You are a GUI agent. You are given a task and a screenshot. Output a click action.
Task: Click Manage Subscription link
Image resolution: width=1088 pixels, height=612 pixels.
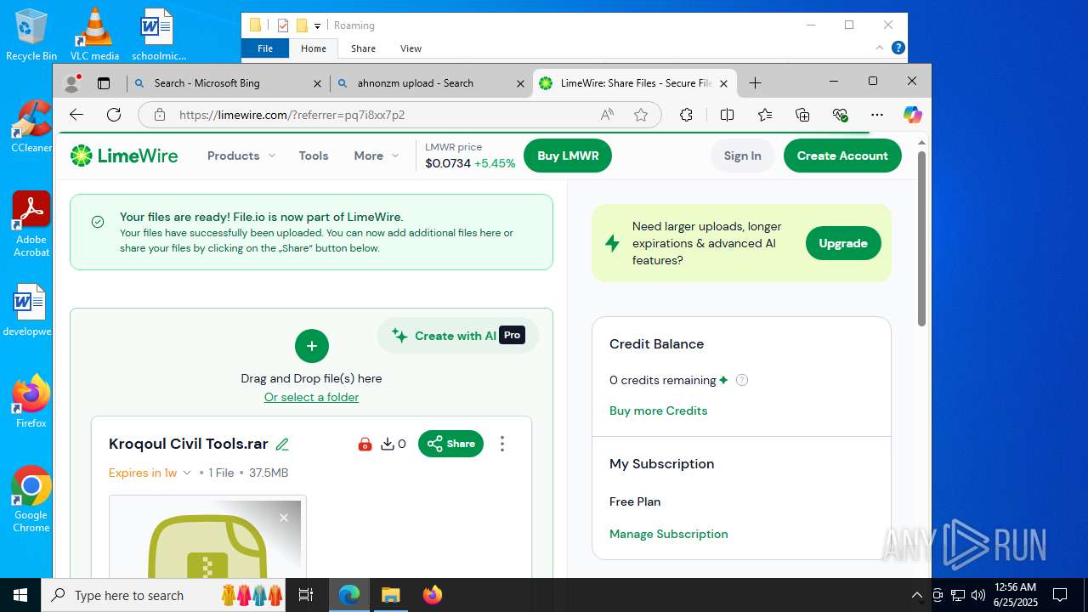668,534
